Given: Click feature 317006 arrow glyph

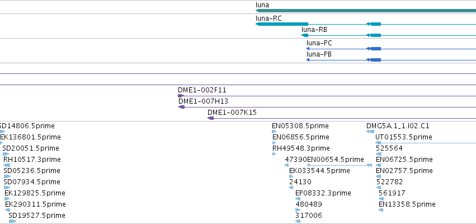Looking at the screenshot, I should pyautogui.click(x=298, y=221).
